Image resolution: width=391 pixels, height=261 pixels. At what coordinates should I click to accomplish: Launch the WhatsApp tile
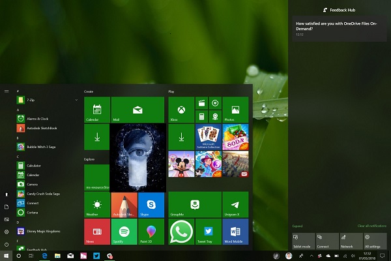tap(181, 230)
